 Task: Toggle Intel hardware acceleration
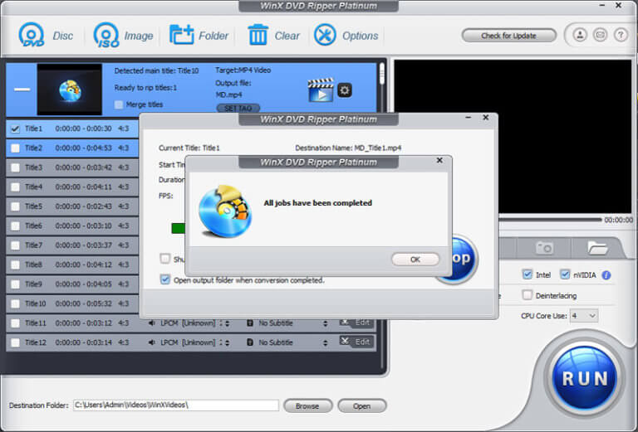(528, 274)
